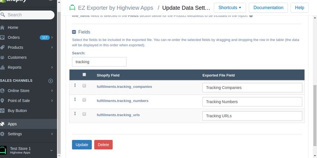Click the SALES CHANNELS heading
317x158 pixels.
[16, 81]
